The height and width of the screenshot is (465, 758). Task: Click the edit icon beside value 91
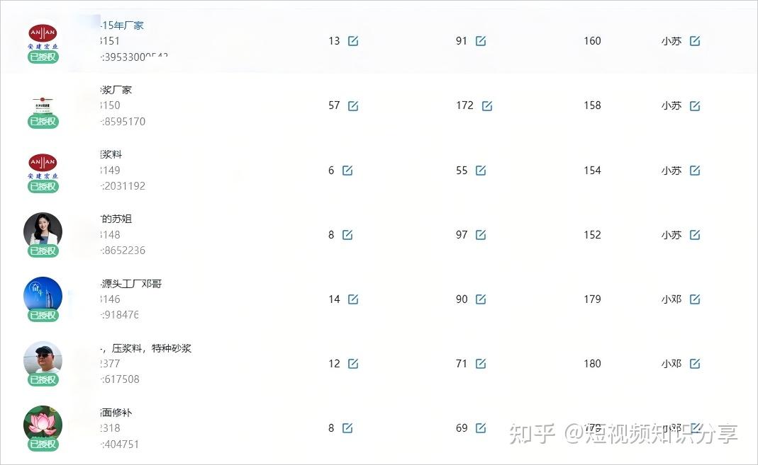481,41
